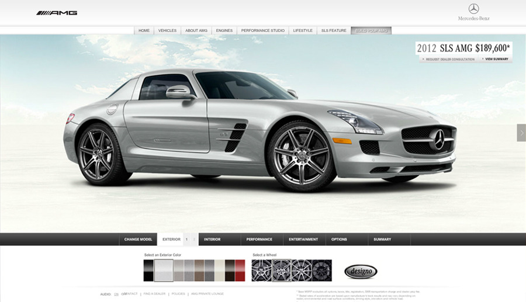Select the PERFORMANCE configurator tab
The image size is (526, 302).
pos(262,239)
